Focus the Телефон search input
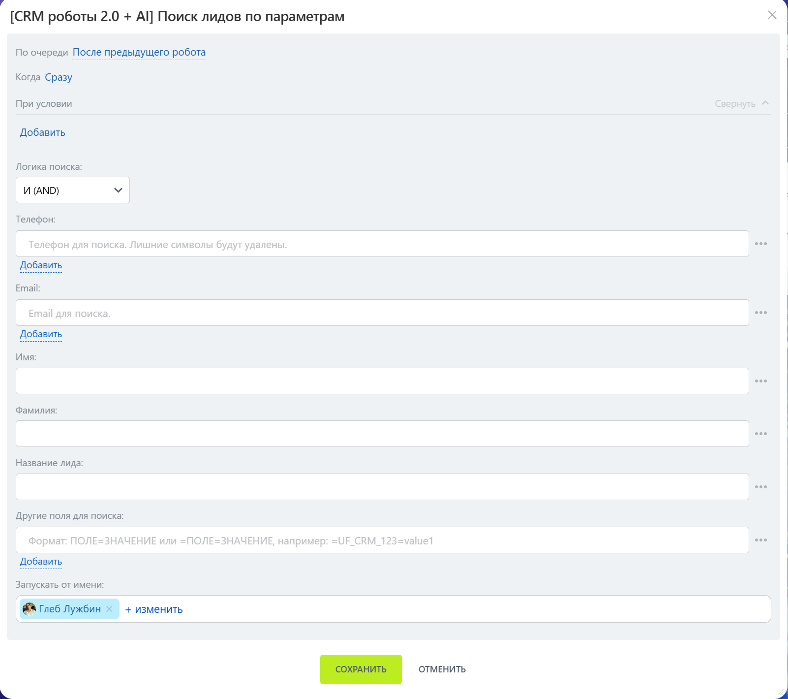The image size is (788, 699). 382,244
